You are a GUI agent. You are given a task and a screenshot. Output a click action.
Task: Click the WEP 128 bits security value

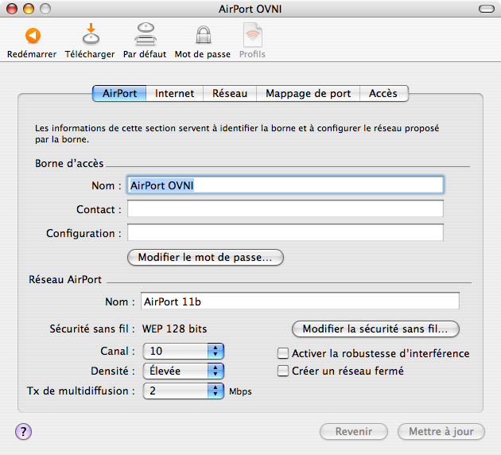(x=174, y=329)
